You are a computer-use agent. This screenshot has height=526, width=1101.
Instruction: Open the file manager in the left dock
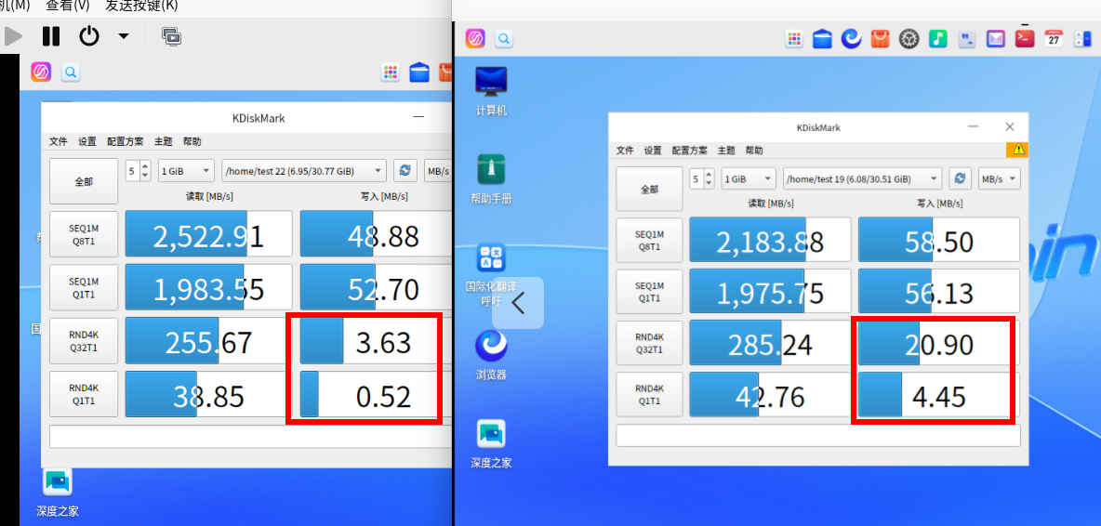(419, 72)
